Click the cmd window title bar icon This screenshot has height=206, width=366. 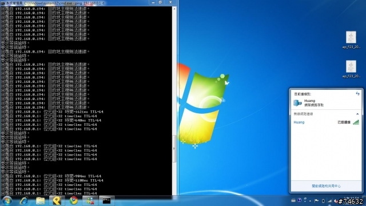pyautogui.click(x=3, y=3)
